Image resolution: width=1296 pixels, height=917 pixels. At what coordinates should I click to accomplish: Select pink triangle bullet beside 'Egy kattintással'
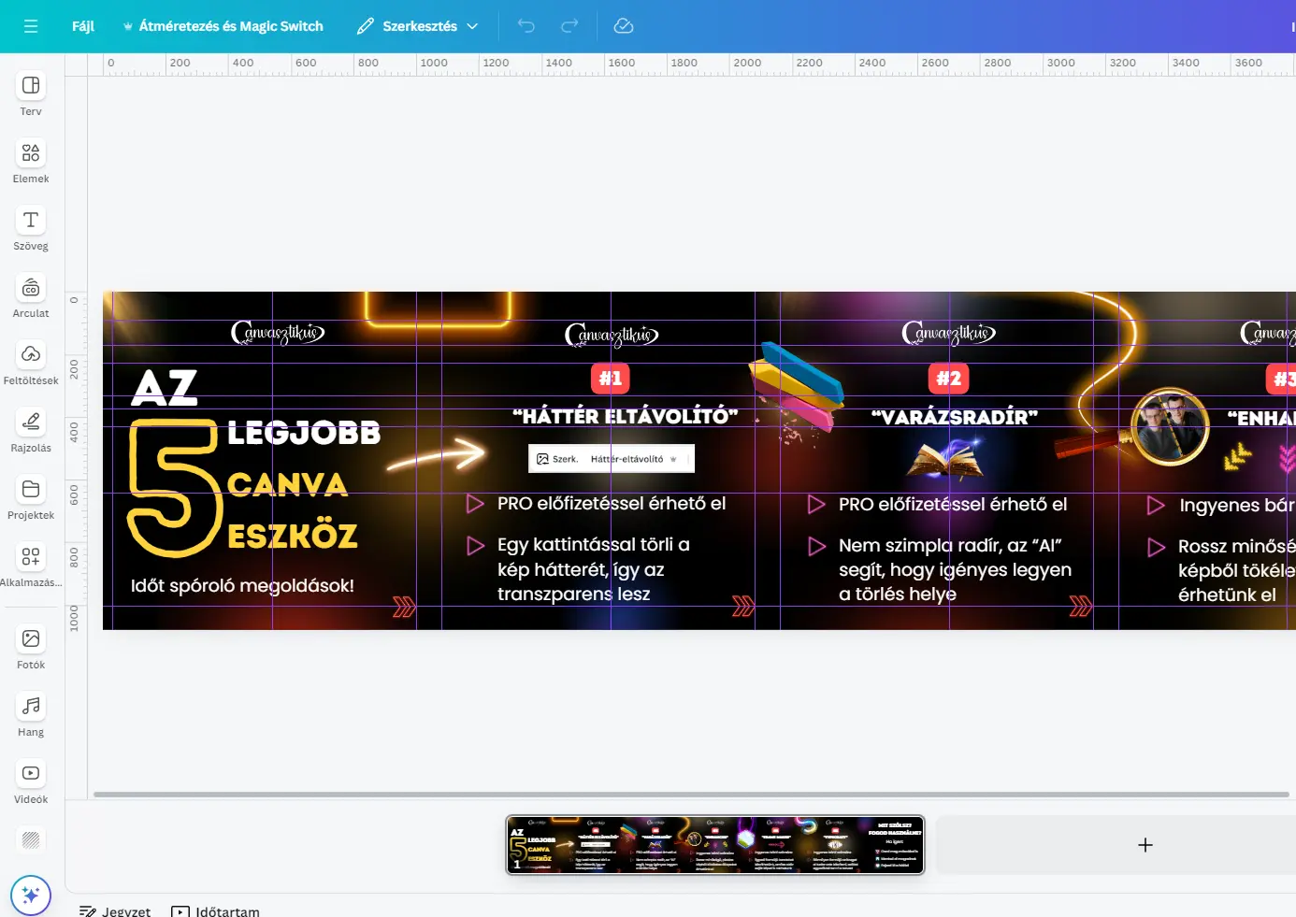pos(476,545)
